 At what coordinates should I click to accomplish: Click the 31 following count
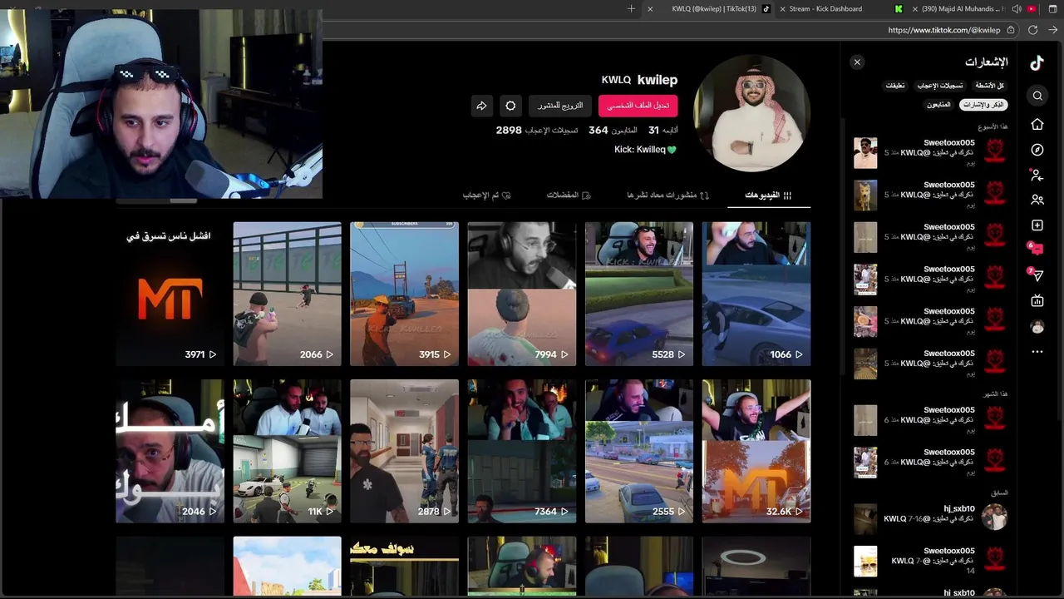click(663, 131)
